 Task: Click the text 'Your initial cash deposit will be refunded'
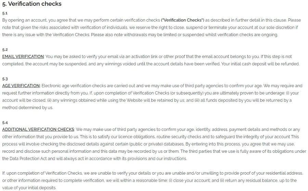tap(260, 64)
